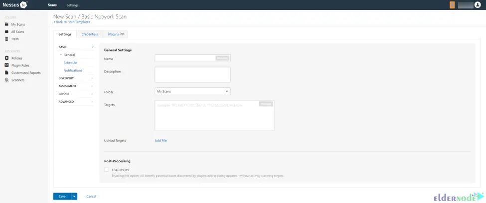Click the Nessus logo
Screen dimensions: 486x203
click(x=15, y=4)
